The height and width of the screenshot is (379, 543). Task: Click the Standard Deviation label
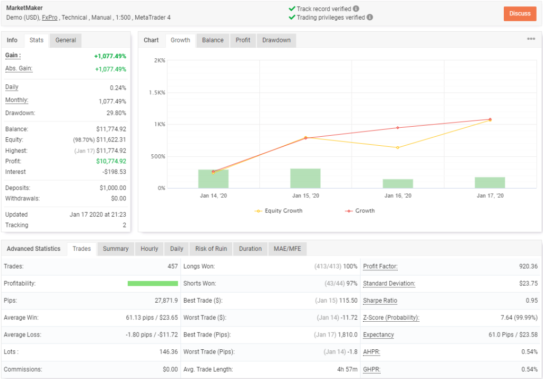(389, 284)
